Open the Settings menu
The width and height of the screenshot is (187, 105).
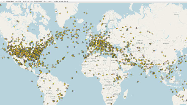coord(48,2)
